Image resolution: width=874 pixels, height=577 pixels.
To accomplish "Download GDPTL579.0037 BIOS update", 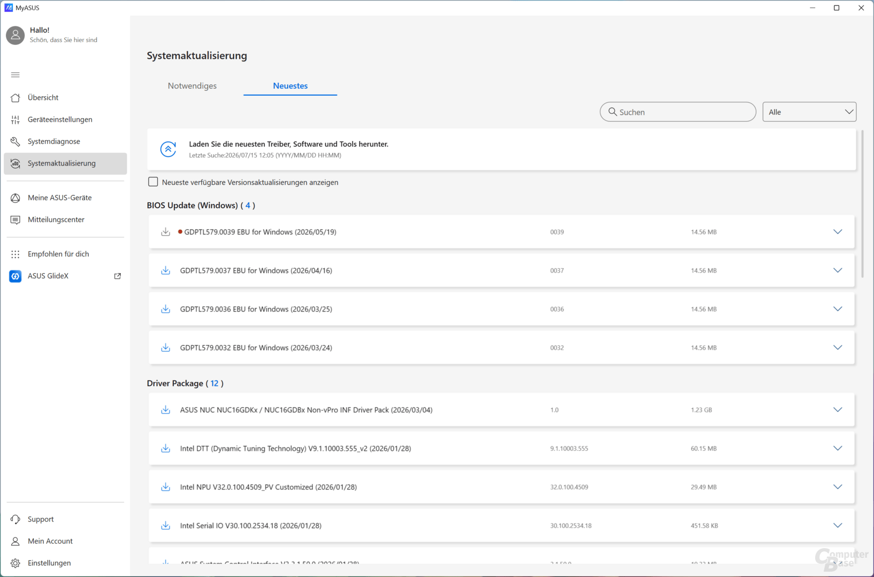I will point(165,270).
